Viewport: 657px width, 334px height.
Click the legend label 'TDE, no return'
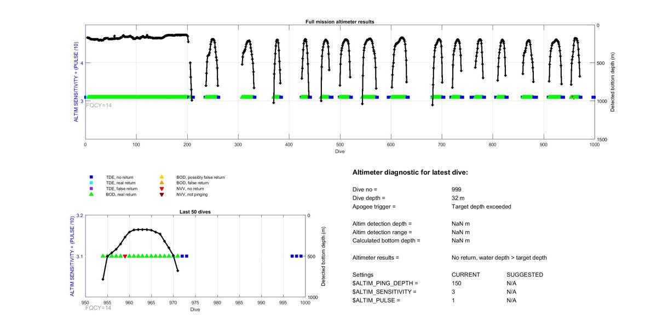coord(120,178)
